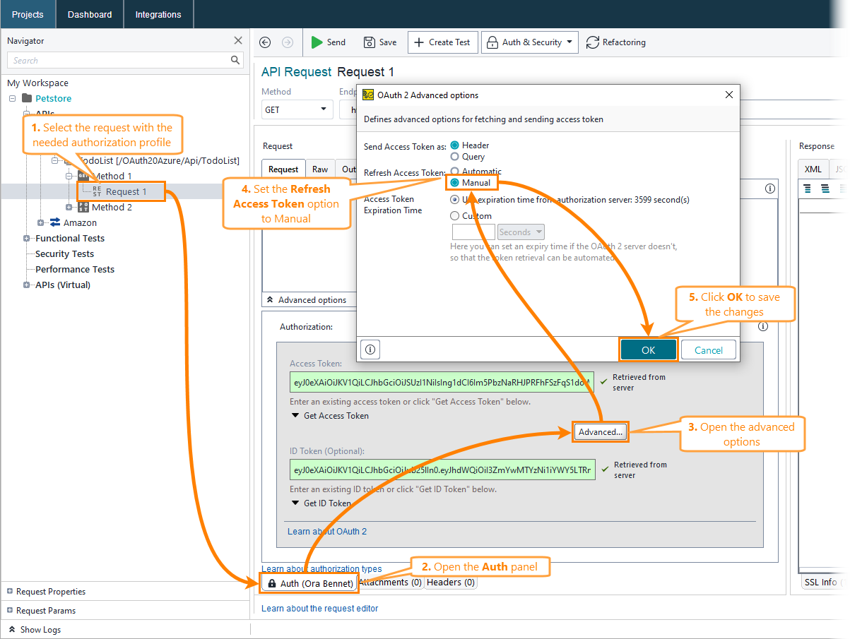Select the Header radio button

click(x=455, y=145)
